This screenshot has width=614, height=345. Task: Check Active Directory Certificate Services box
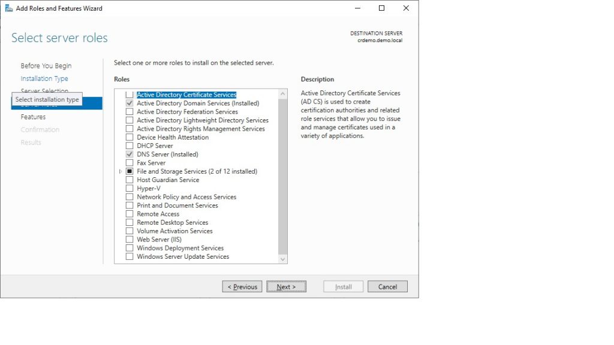[130, 95]
